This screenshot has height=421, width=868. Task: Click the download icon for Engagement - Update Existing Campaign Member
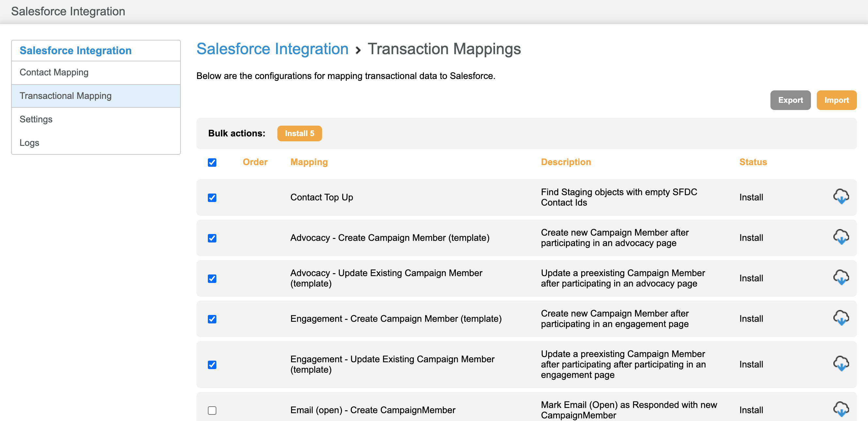click(841, 364)
